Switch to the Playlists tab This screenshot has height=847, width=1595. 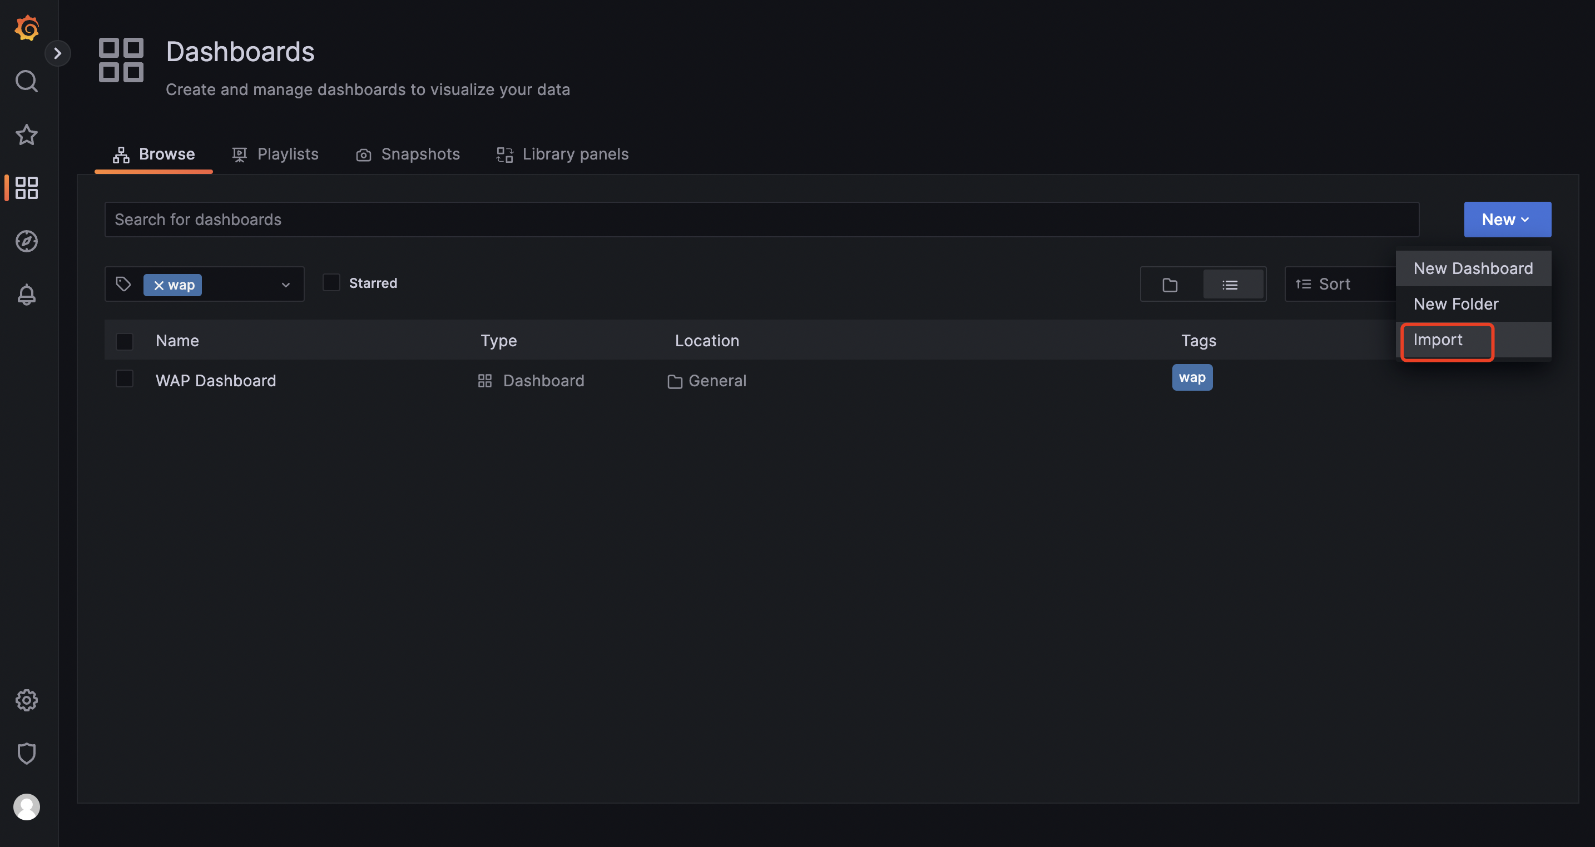tap(275, 154)
